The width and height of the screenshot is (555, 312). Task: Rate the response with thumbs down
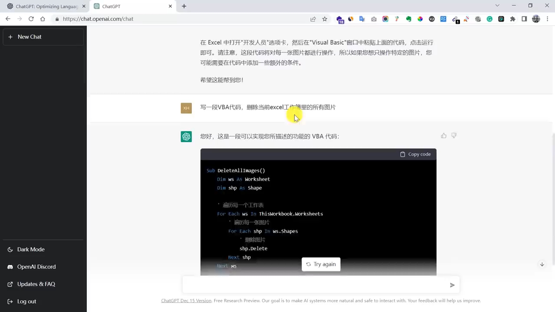[454, 136]
